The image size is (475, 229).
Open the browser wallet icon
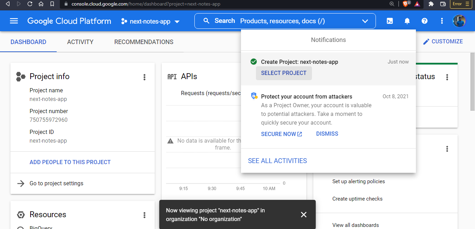443,4
